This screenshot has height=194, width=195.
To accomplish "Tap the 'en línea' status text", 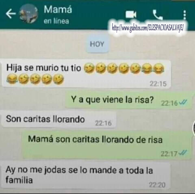I will [x=56, y=21].
